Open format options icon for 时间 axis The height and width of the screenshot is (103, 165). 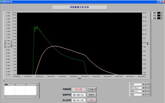(x=148, y=84)
